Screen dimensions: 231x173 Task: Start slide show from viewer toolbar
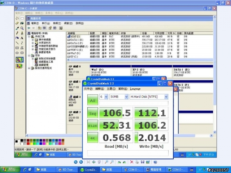coord(99,162)
